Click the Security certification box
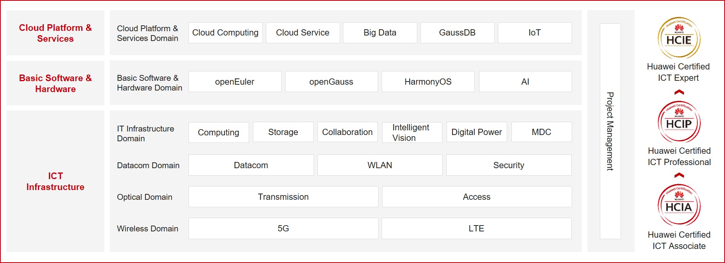Viewport: 725px width, 263px height. pos(508,165)
